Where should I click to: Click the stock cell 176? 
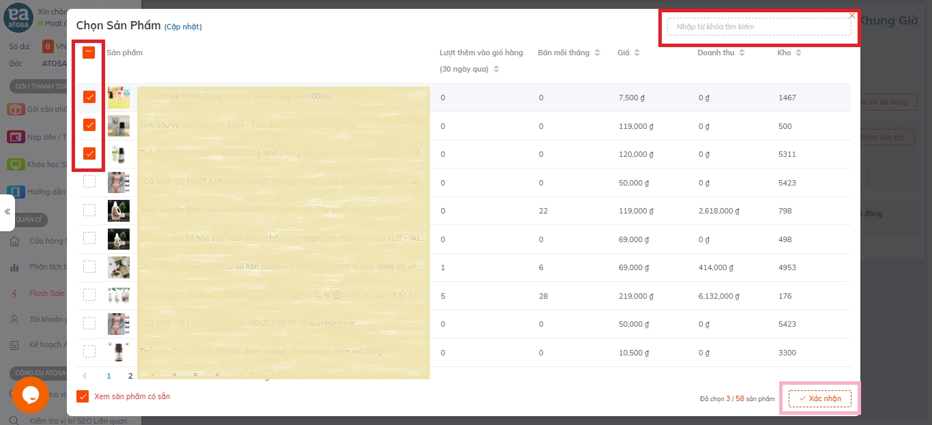(785, 296)
